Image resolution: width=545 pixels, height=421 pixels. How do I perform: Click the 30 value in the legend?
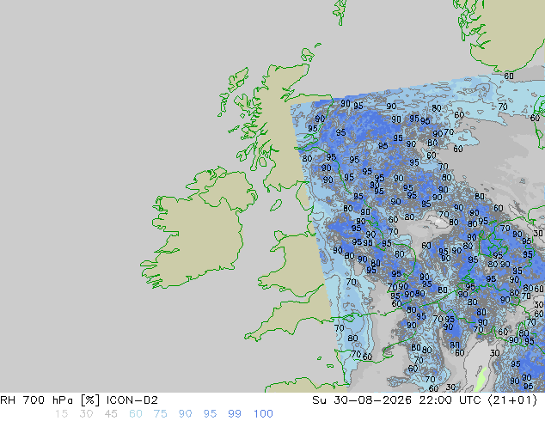86,414
